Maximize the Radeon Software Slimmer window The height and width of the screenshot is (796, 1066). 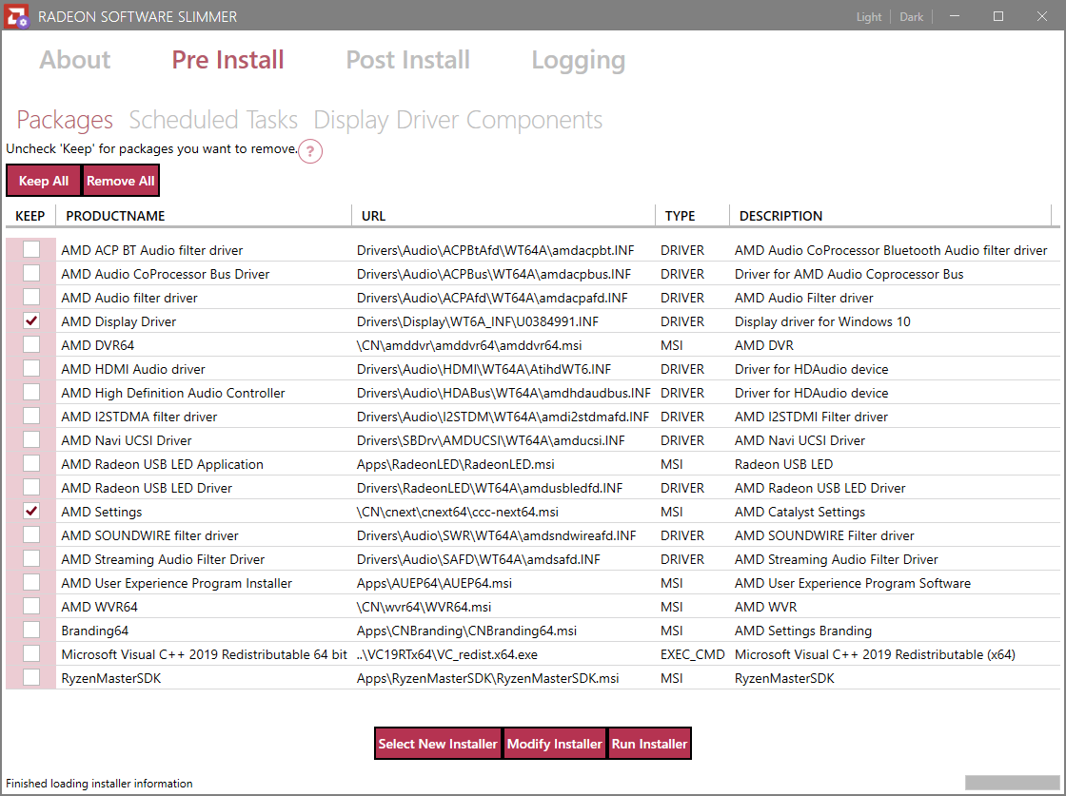click(998, 15)
